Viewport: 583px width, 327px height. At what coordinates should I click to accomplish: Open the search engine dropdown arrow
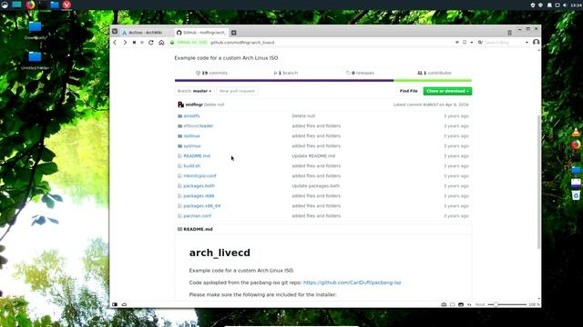[527, 43]
